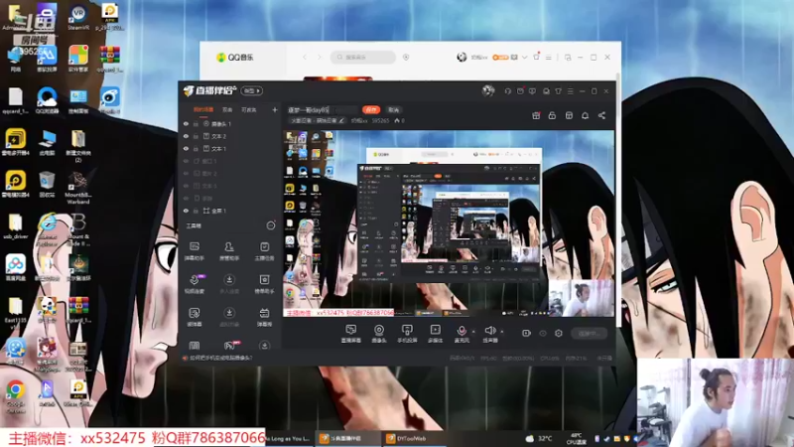Add the live screen capture source

pos(351,334)
